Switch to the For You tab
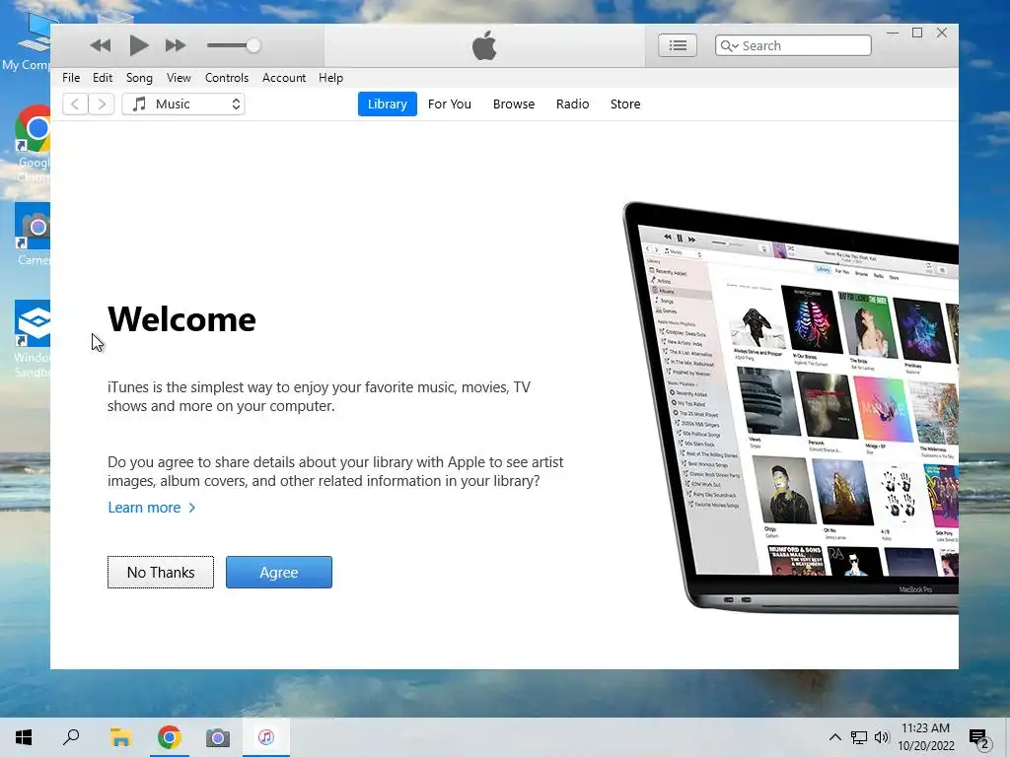This screenshot has width=1010, height=757. pos(449,103)
